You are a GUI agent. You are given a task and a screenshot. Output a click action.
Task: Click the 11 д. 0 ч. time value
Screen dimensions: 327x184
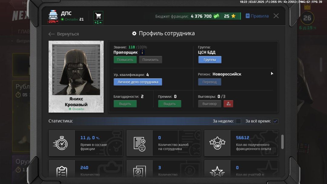tap(90, 138)
